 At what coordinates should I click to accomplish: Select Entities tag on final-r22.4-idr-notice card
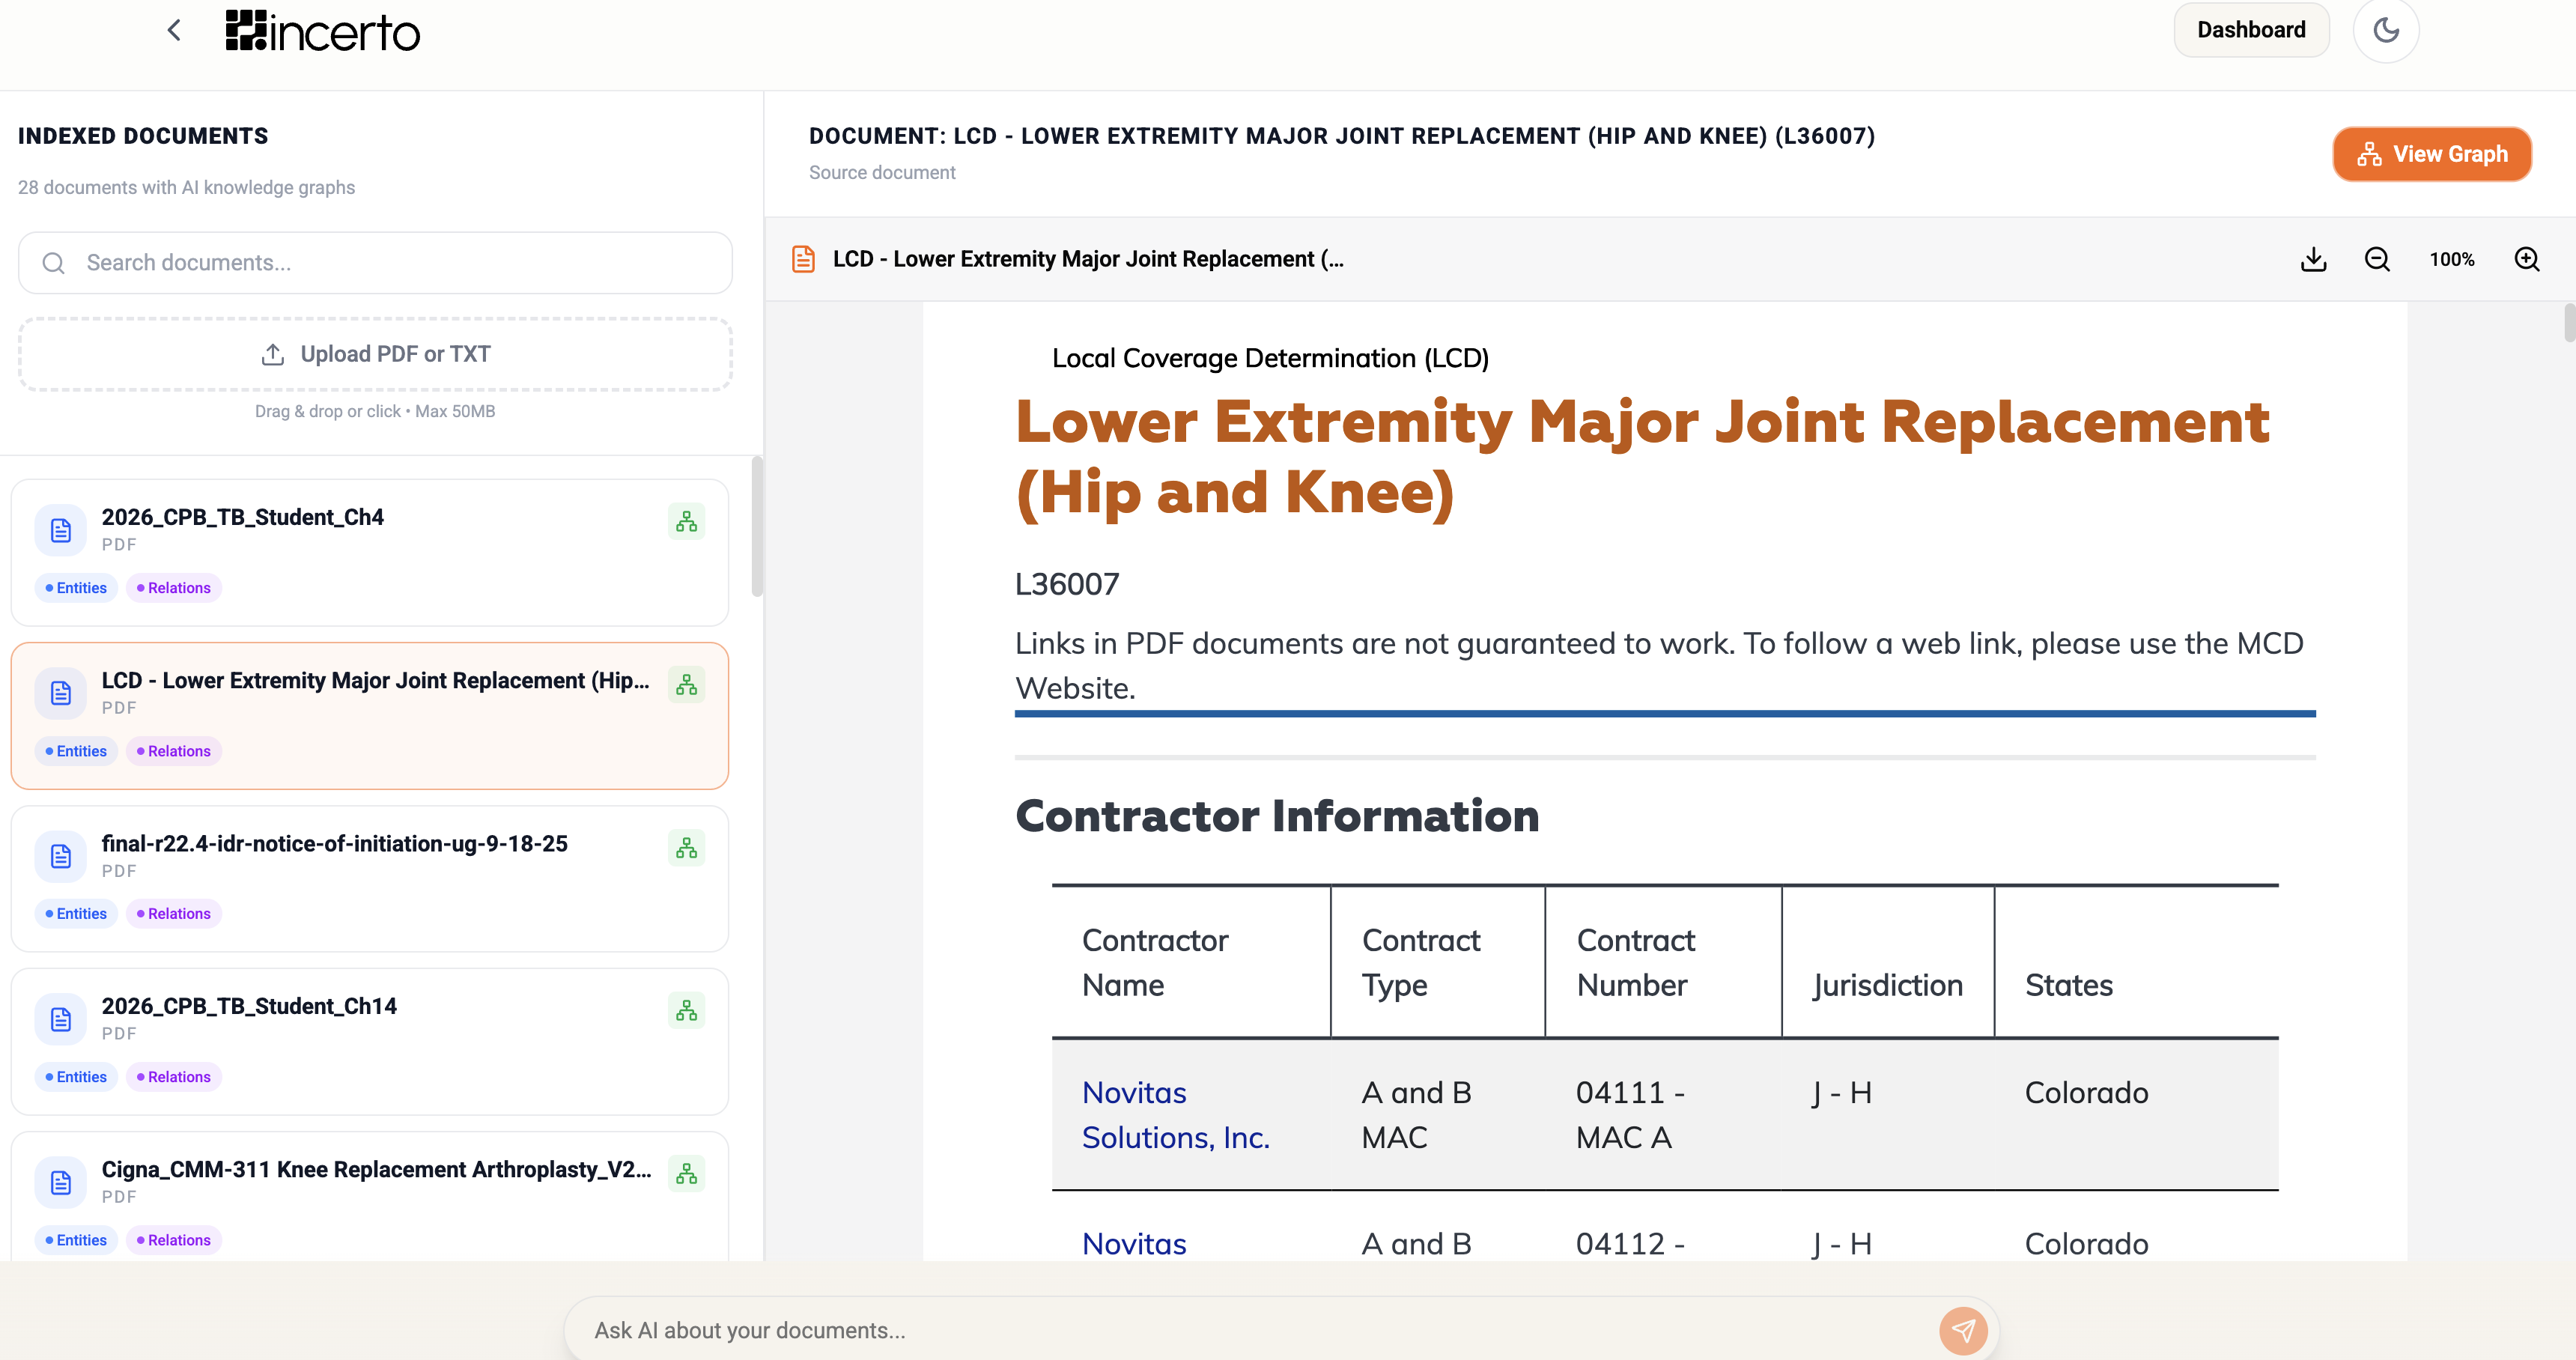(76, 914)
